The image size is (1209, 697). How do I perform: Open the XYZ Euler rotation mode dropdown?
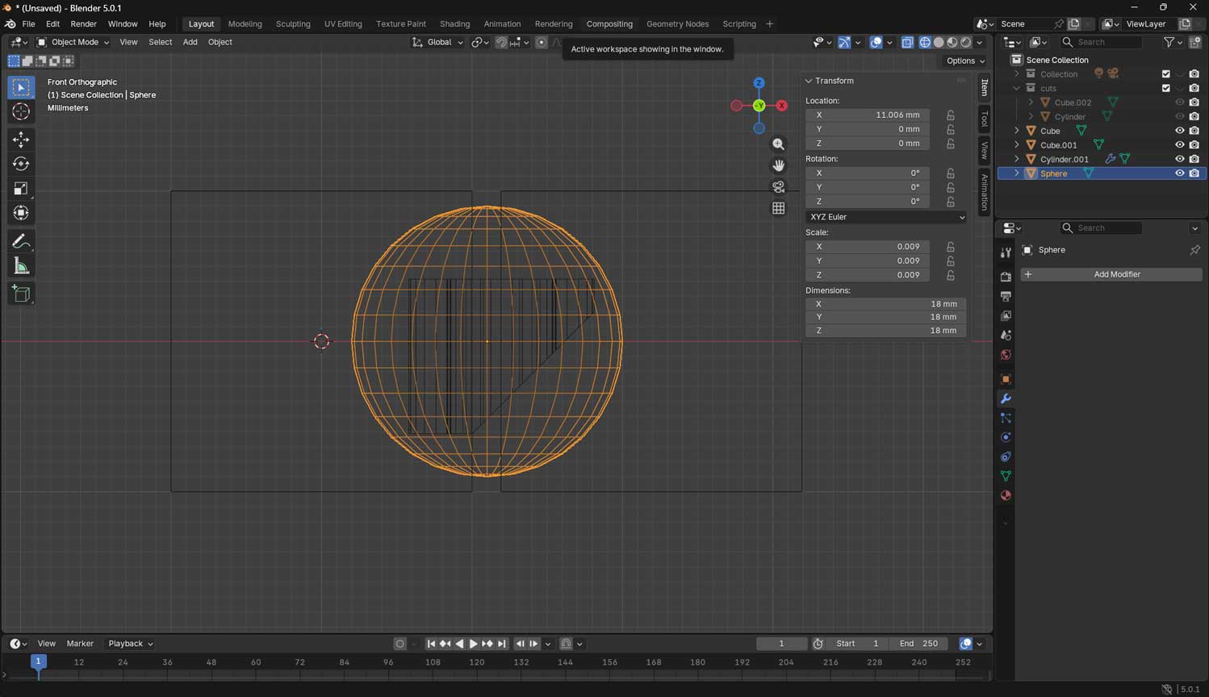(885, 217)
